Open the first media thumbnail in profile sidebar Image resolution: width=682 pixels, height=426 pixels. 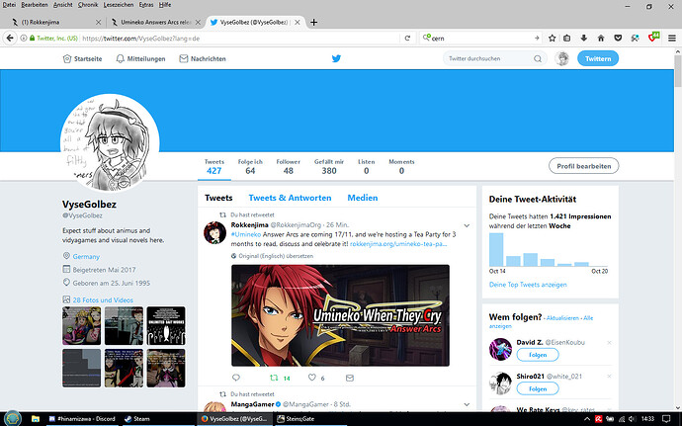[81, 325]
